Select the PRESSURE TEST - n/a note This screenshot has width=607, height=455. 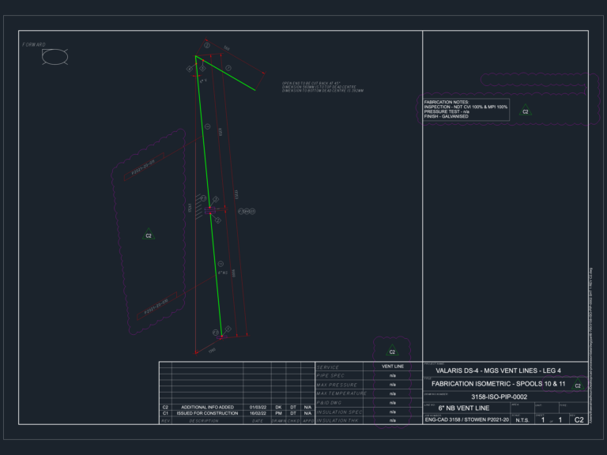[x=447, y=111]
